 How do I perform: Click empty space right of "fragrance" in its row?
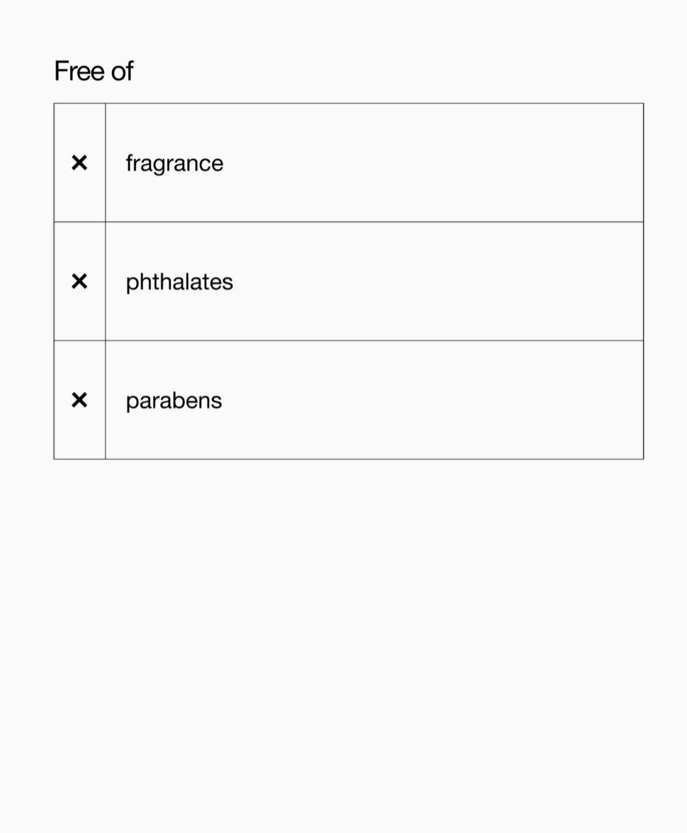[x=429, y=163]
